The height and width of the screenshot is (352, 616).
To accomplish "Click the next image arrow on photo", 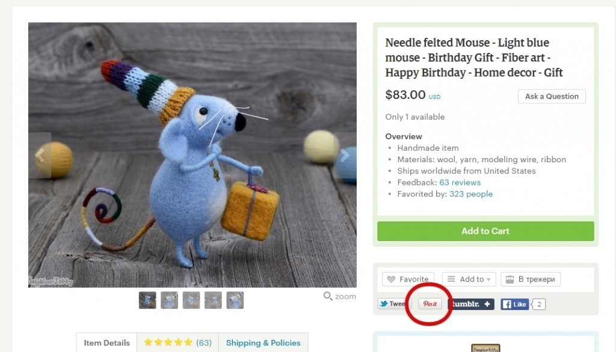I will (345, 156).
